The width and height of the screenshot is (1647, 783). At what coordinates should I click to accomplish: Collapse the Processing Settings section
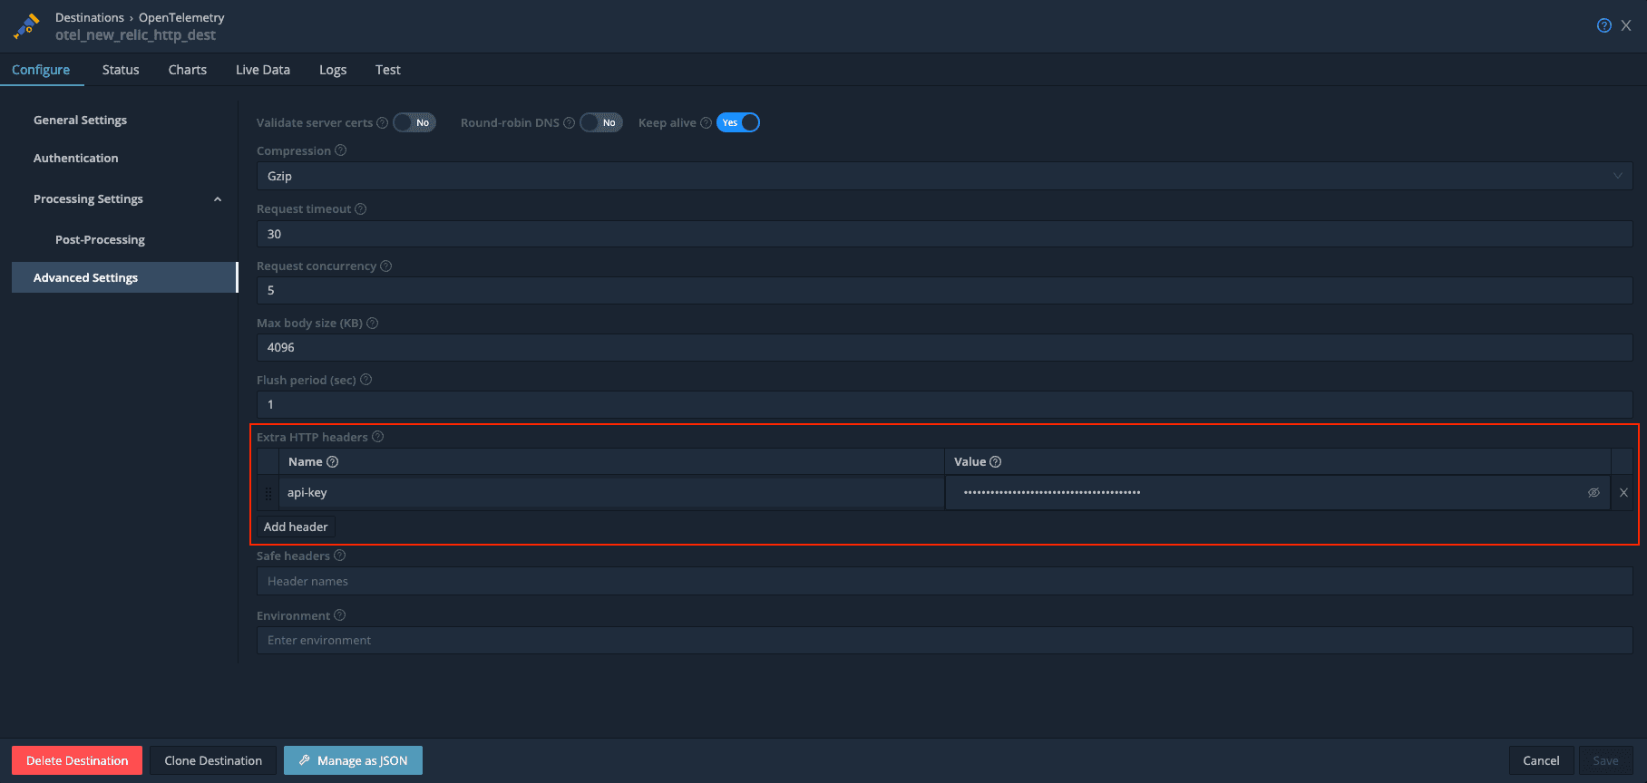click(218, 199)
